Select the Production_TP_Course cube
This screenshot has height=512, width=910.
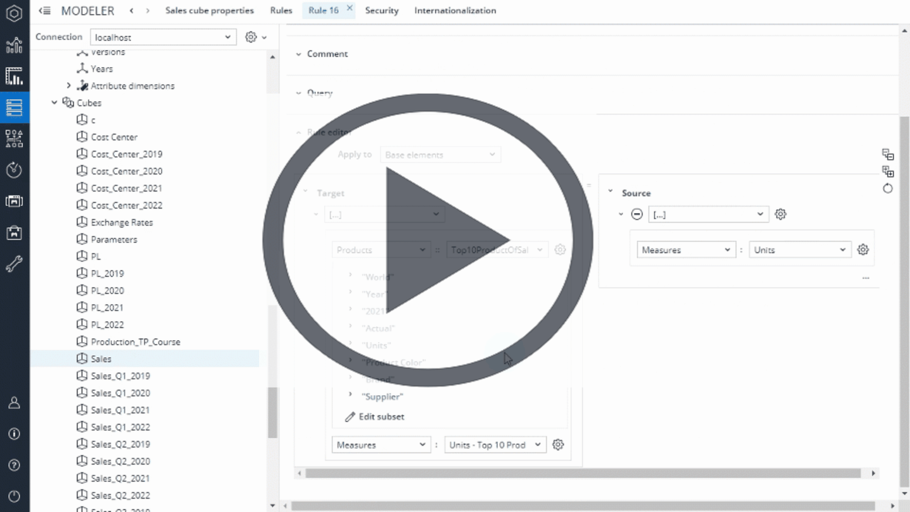click(135, 341)
